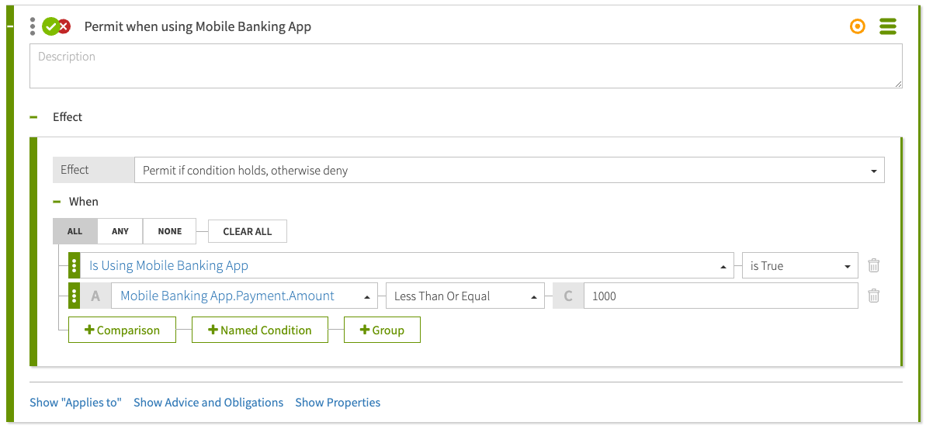Viewport: 926px width, 429px height.
Task: Open the 'is True' dropdown
Action: [x=799, y=265]
